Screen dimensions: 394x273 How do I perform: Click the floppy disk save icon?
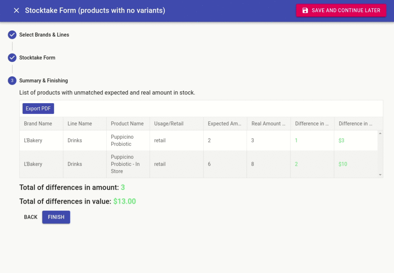point(305,10)
